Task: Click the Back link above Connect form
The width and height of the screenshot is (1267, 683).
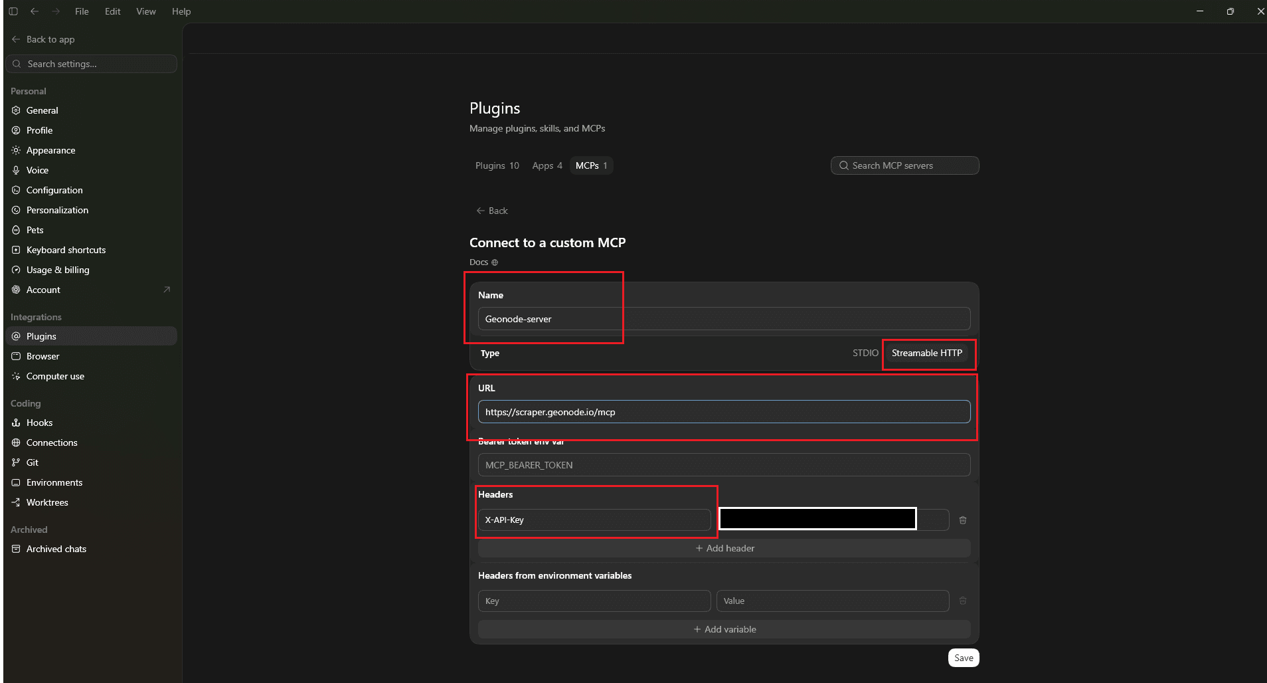Action: coord(492,211)
